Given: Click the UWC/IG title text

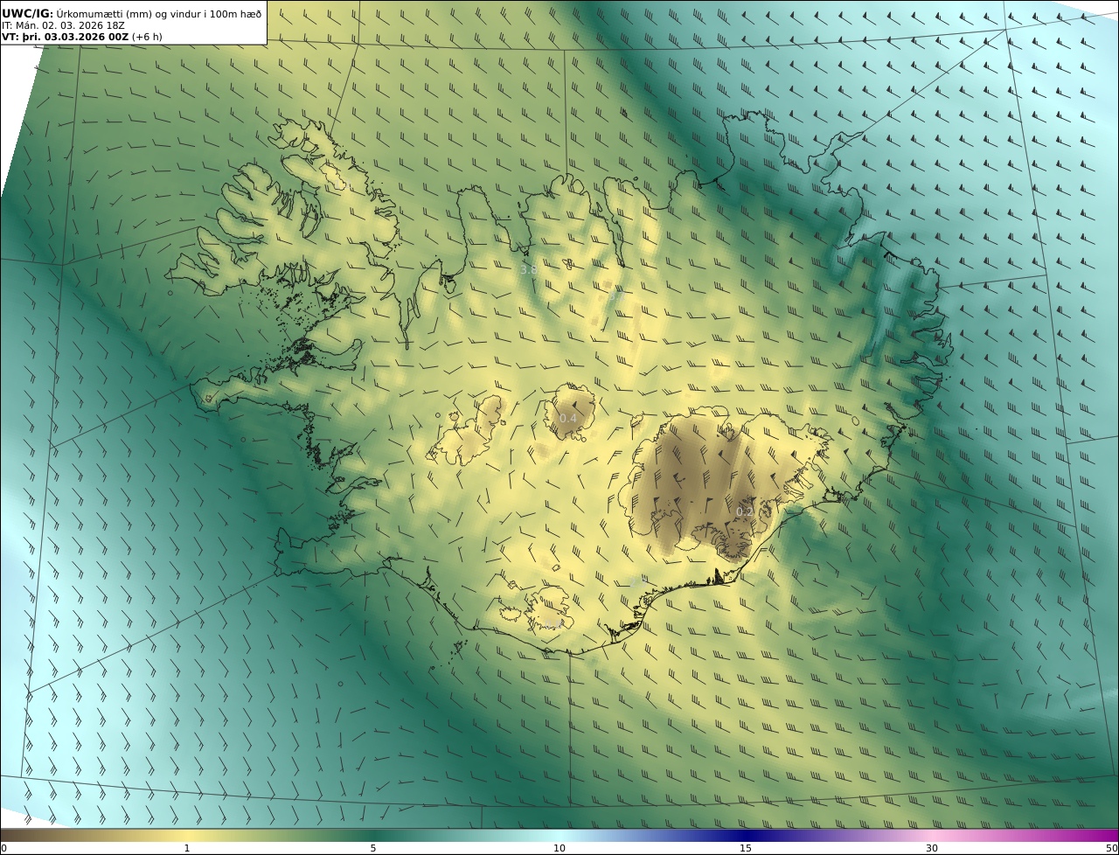Looking at the screenshot, I should pyautogui.click(x=26, y=14).
